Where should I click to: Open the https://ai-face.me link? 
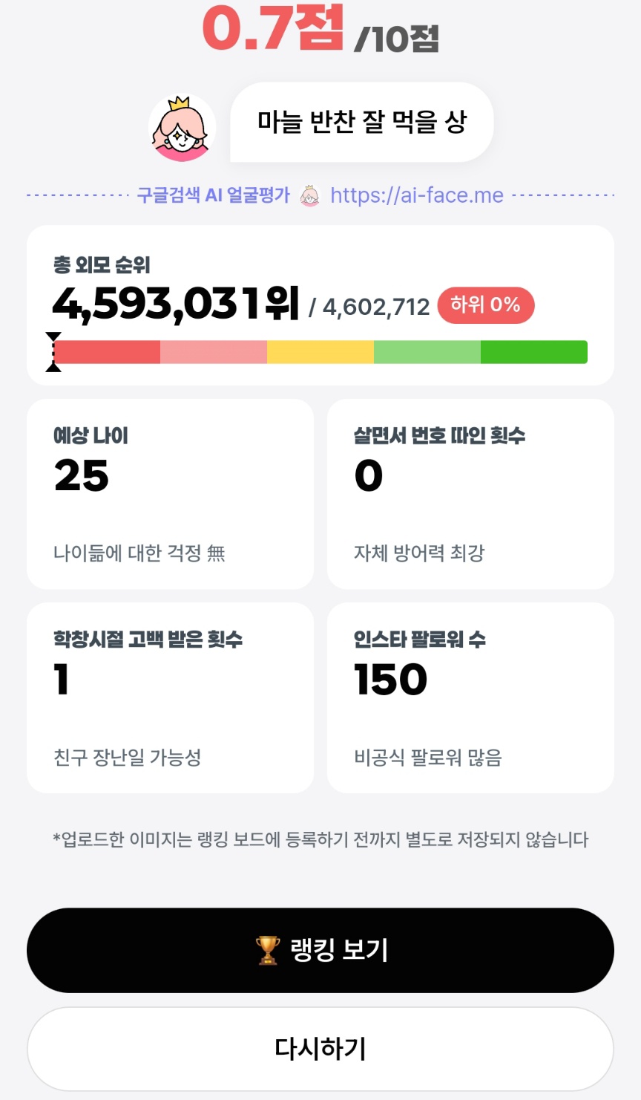pyautogui.click(x=417, y=195)
